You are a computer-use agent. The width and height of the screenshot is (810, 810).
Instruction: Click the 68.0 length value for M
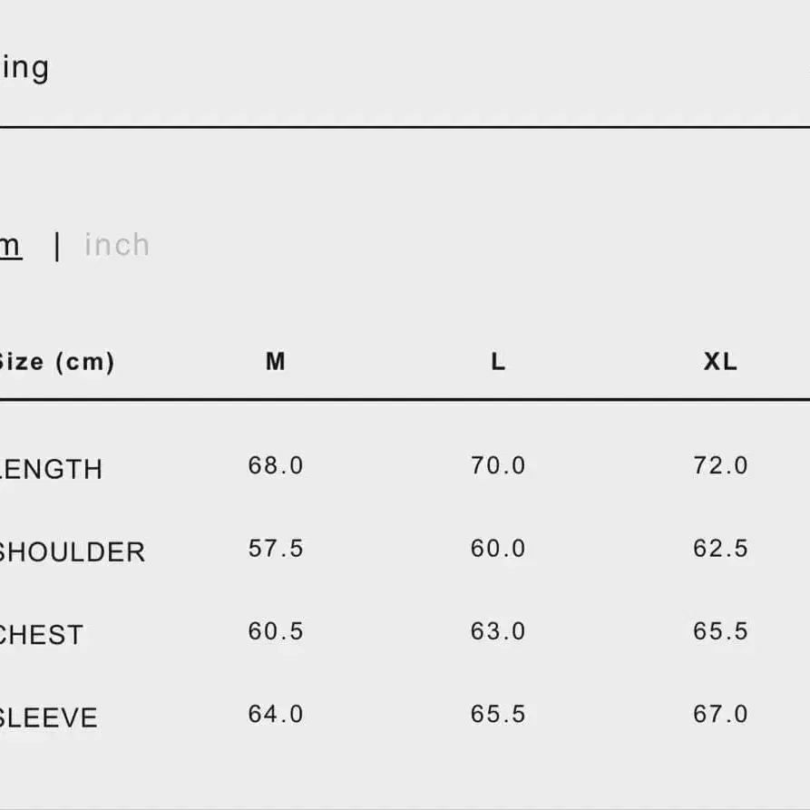276,465
